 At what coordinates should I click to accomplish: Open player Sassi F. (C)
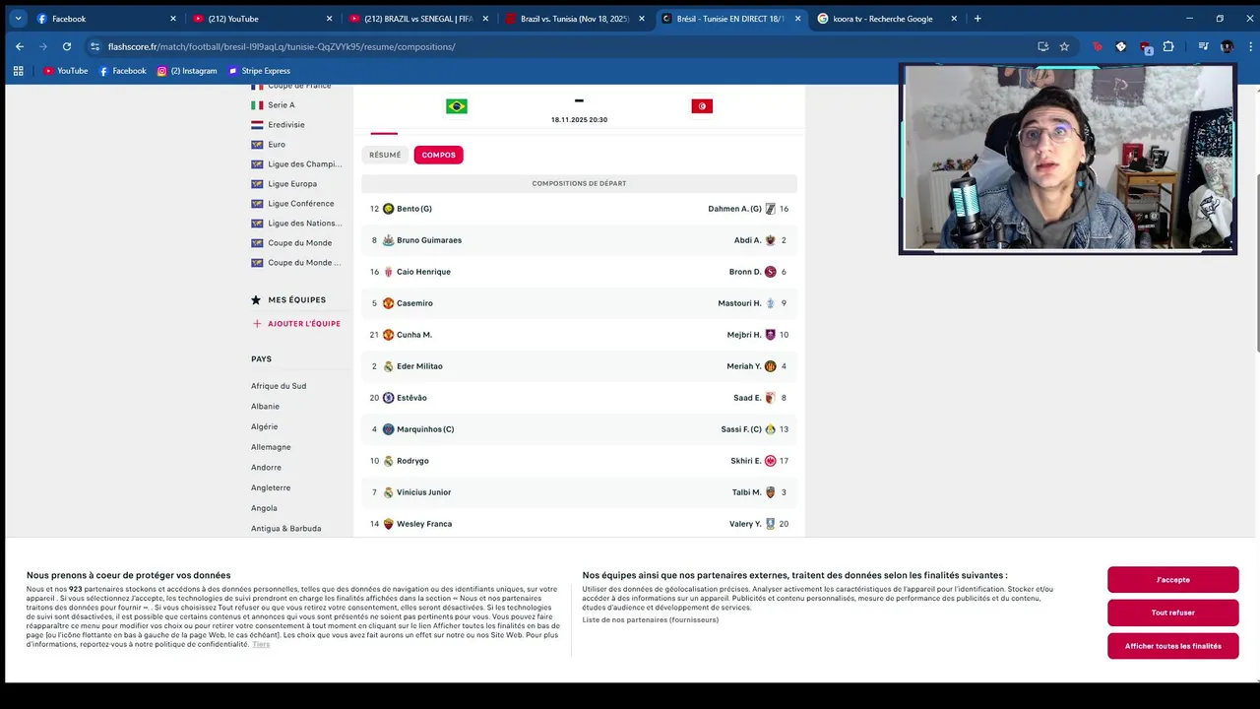pyautogui.click(x=741, y=429)
